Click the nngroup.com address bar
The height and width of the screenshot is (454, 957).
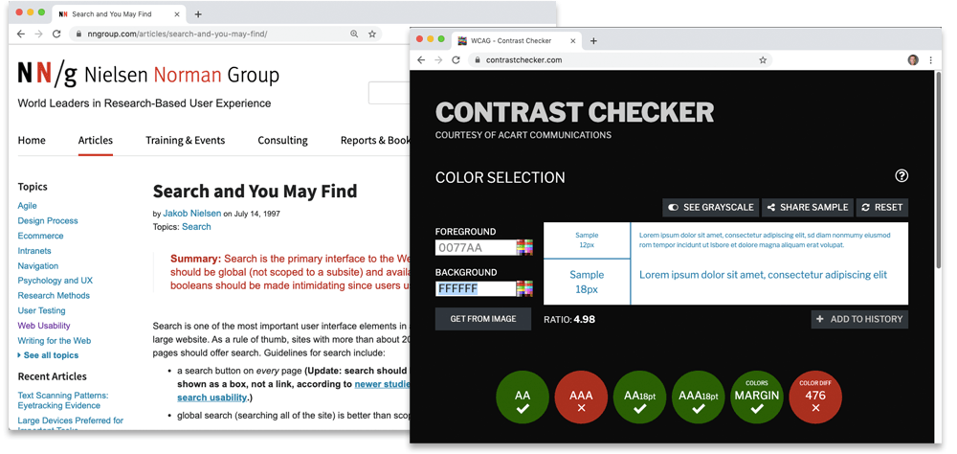coord(226,34)
